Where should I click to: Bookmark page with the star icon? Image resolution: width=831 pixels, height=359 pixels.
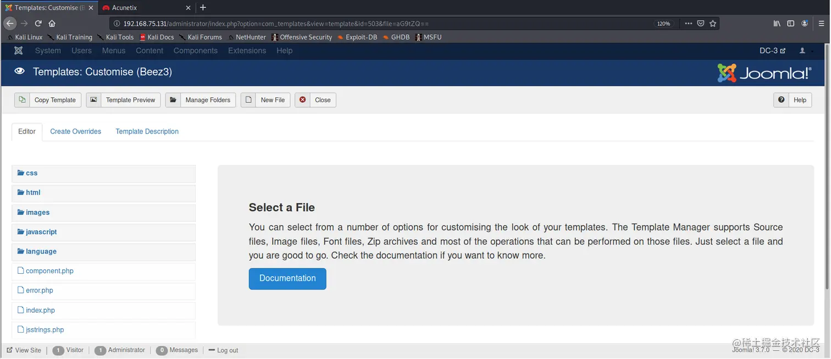tap(713, 24)
